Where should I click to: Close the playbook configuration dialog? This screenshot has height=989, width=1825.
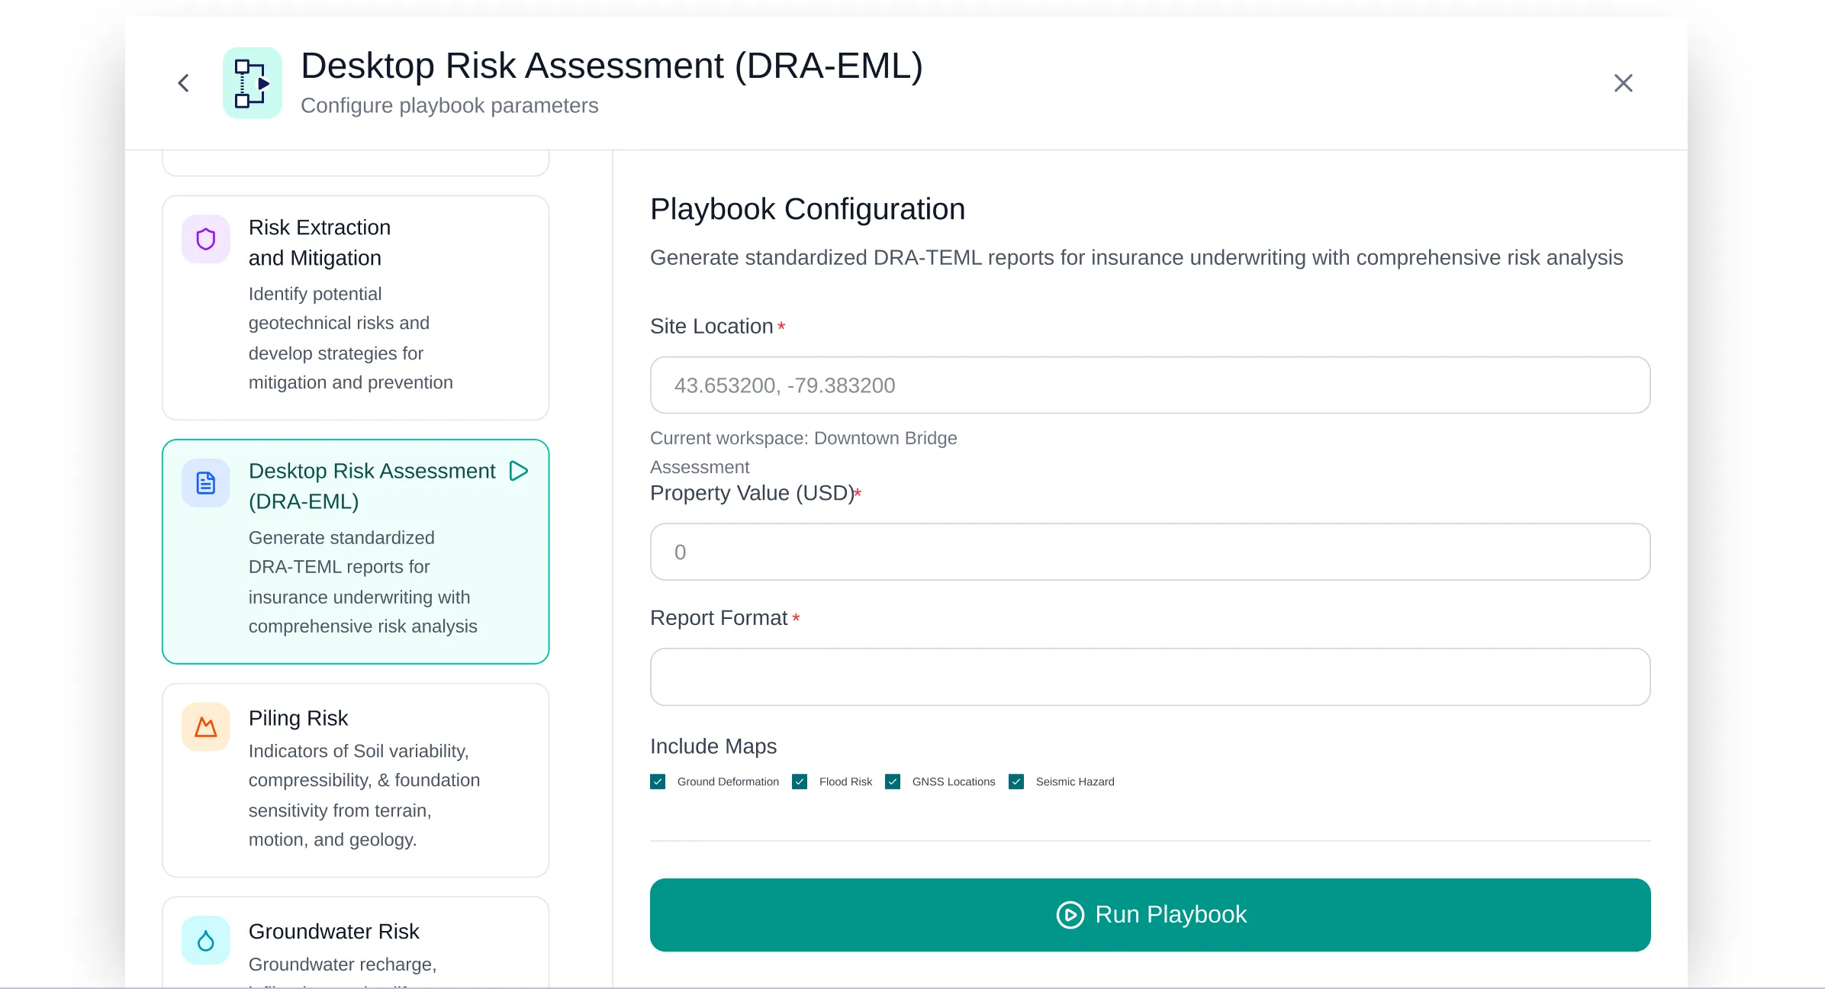1623,83
